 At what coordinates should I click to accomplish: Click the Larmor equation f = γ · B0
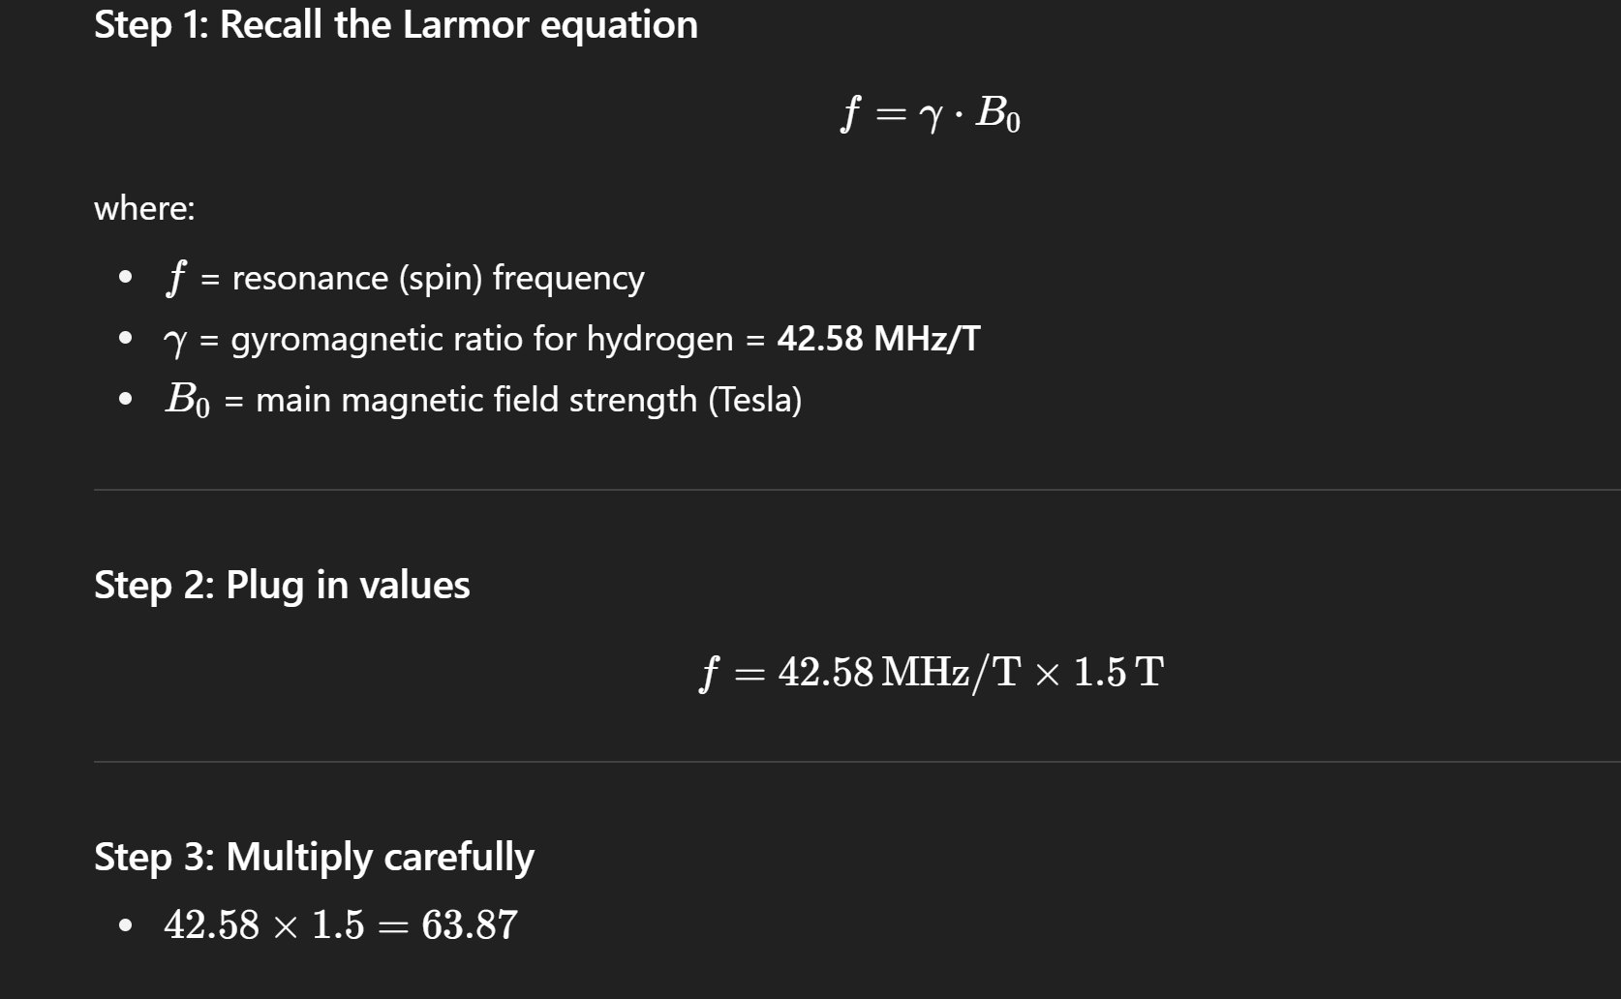931,113
